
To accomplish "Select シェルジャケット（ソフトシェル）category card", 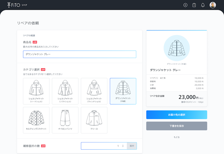I will coord(65,91).
